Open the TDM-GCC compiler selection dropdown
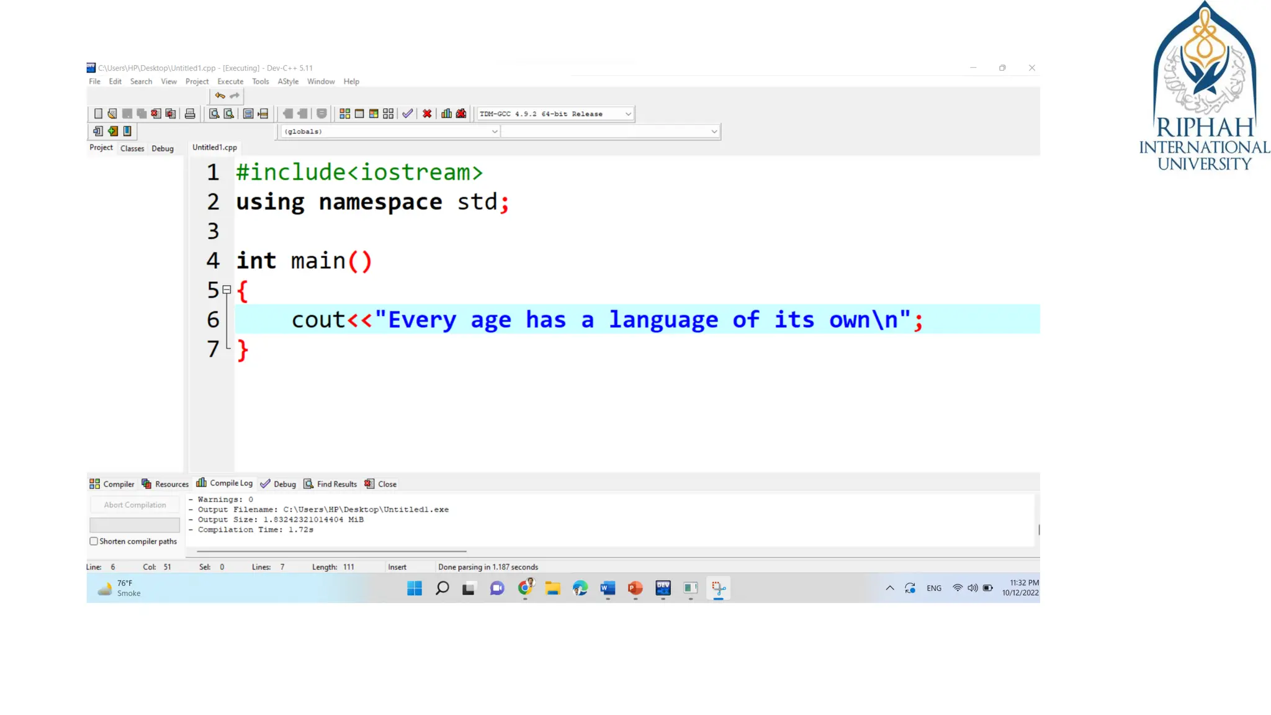Viewport: 1271px width, 715px height. 627,114
